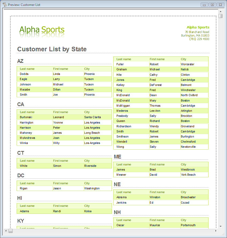Select the HI state heading
This screenshot has height=238, width=227.
20,198
